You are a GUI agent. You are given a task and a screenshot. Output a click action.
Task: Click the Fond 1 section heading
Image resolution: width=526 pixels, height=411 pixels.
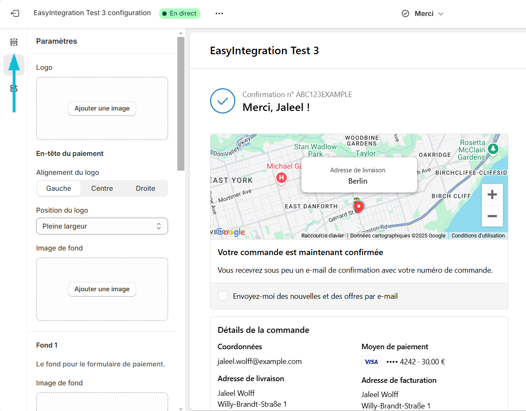tap(47, 345)
